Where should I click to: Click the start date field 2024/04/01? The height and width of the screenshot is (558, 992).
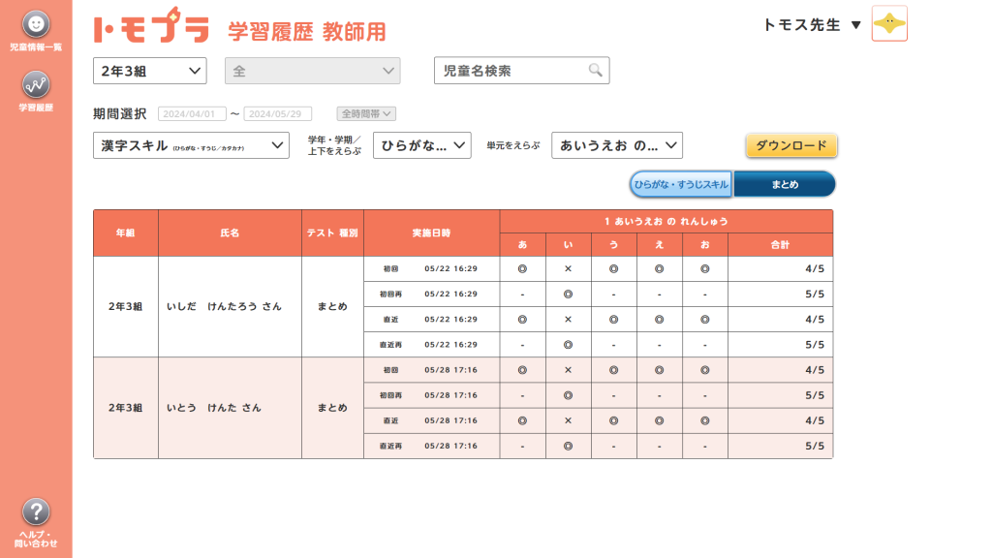(x=192, y=114)
